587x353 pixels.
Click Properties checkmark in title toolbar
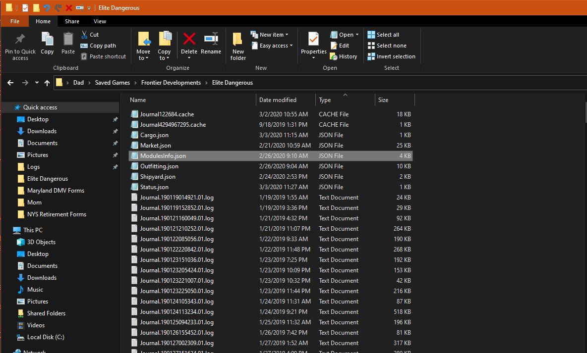25,7
